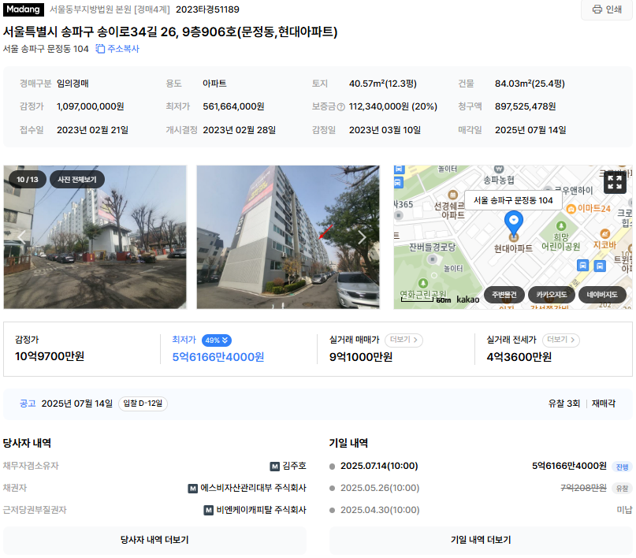
Task: Click the 유찰 status badge
Action: click(x=623, y=489)
